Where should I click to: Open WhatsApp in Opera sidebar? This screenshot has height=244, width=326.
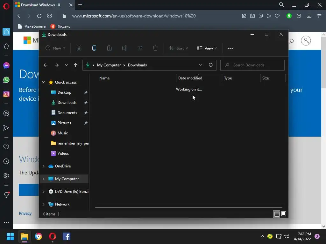coord(6,80)
